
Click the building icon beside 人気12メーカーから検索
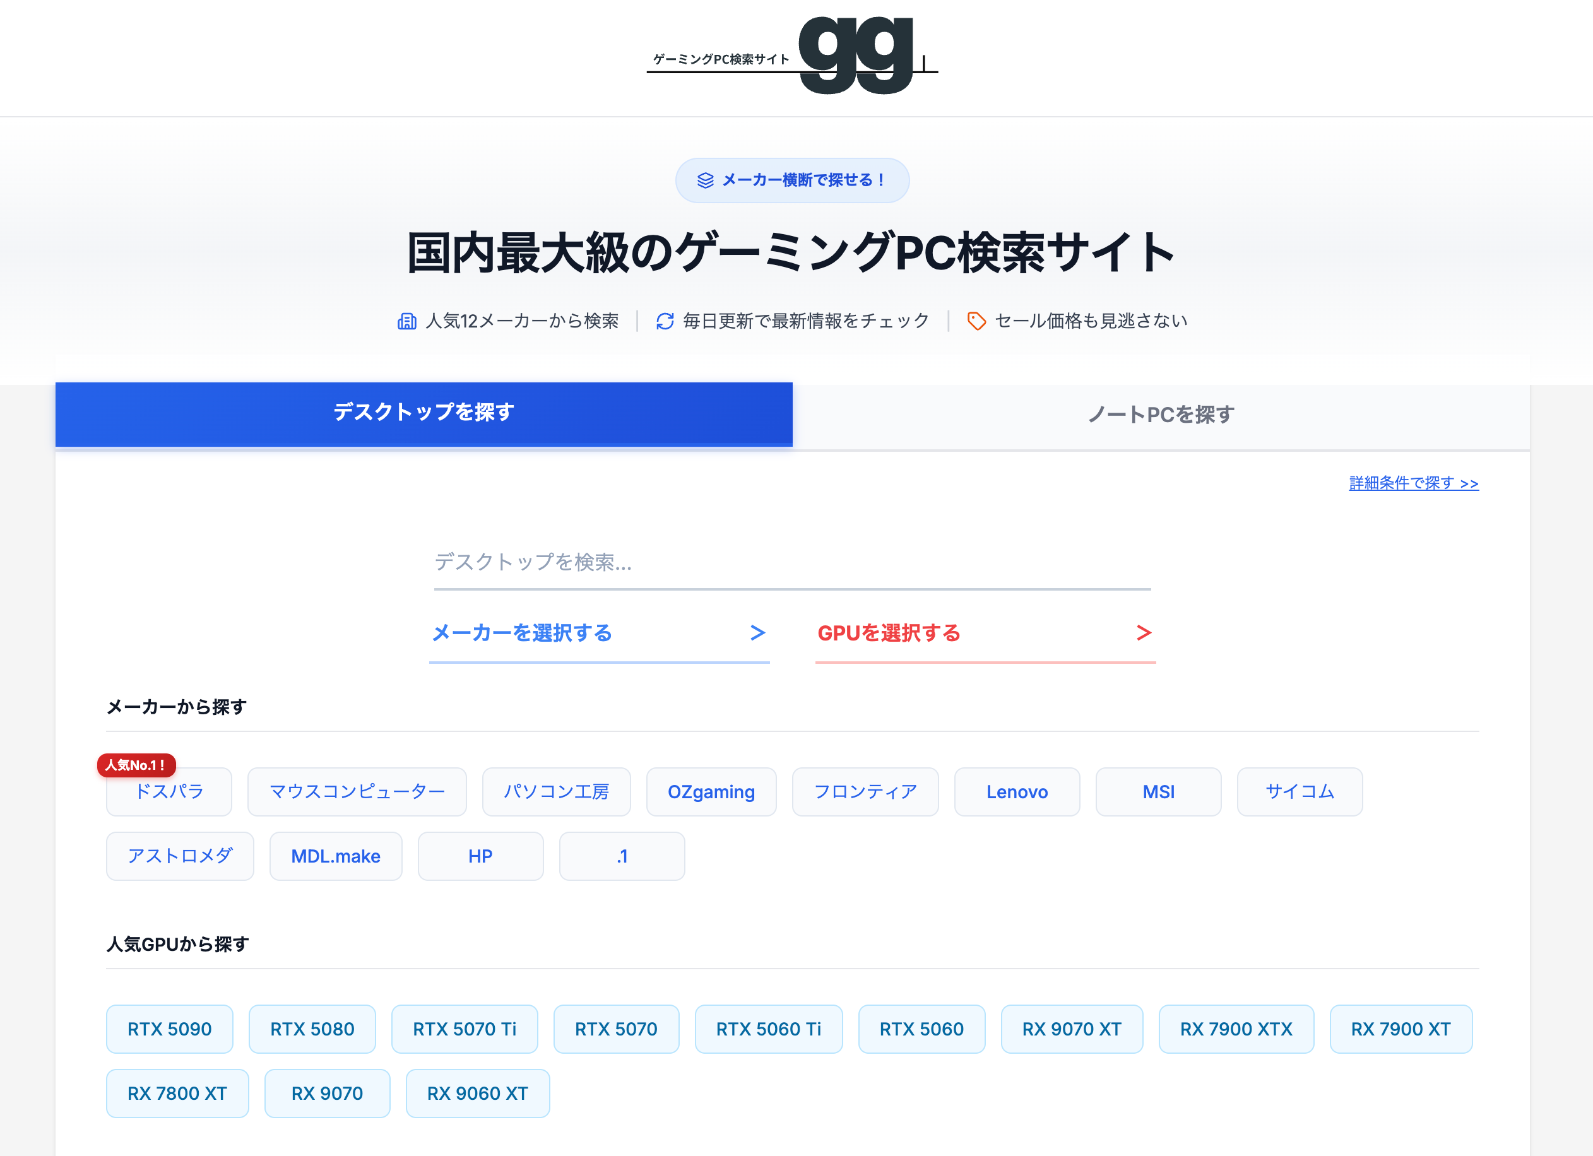[407, 321]
